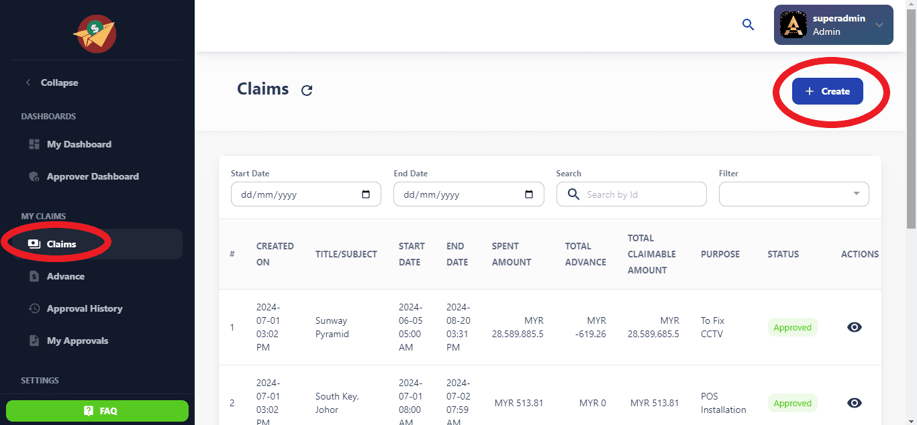Open the Filter dropdown

click(x=793, y=194)
